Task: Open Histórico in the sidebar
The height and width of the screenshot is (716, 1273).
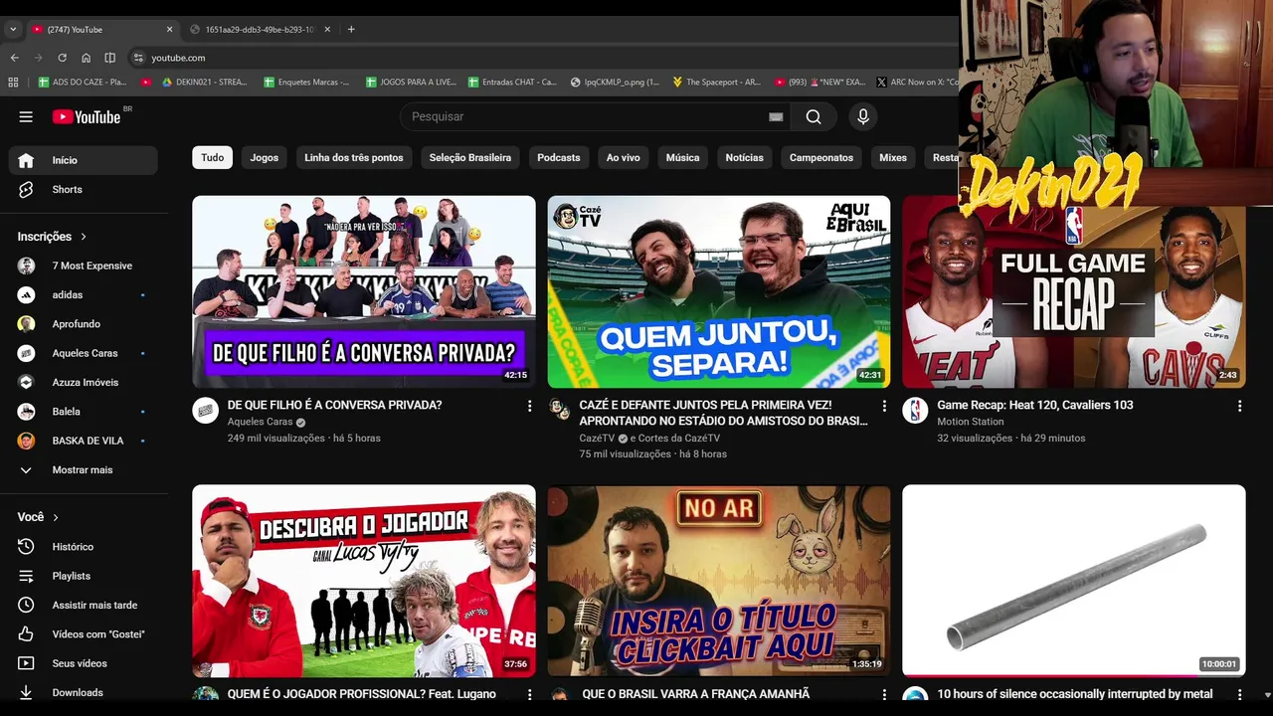Action: coord(84,547)
